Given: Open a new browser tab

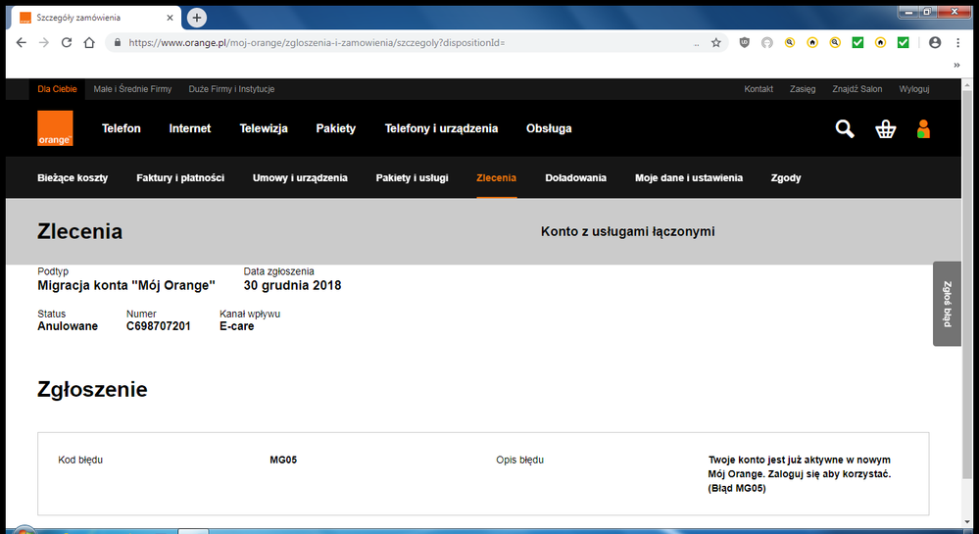Looking at the screenshot, I should tap(197, 18).
